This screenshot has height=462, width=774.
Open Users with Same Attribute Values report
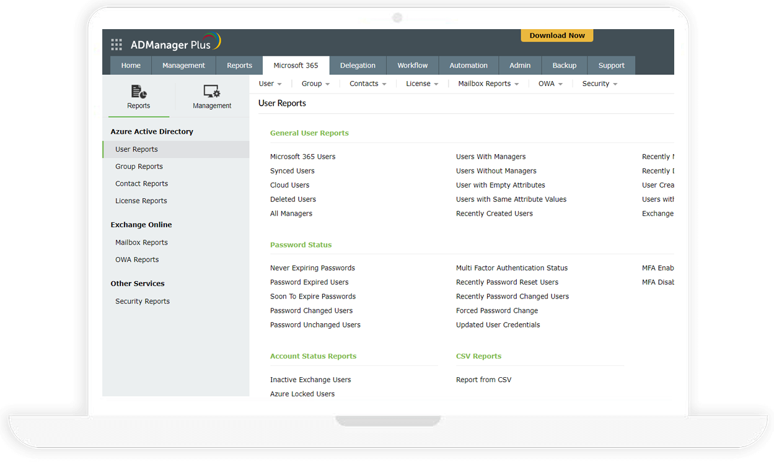pyautogui.click(x=511, y=199)
